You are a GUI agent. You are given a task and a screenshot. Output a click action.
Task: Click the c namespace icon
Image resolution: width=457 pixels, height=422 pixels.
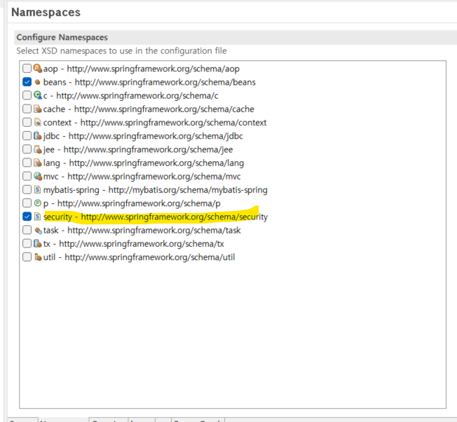[x=38, y=95]
